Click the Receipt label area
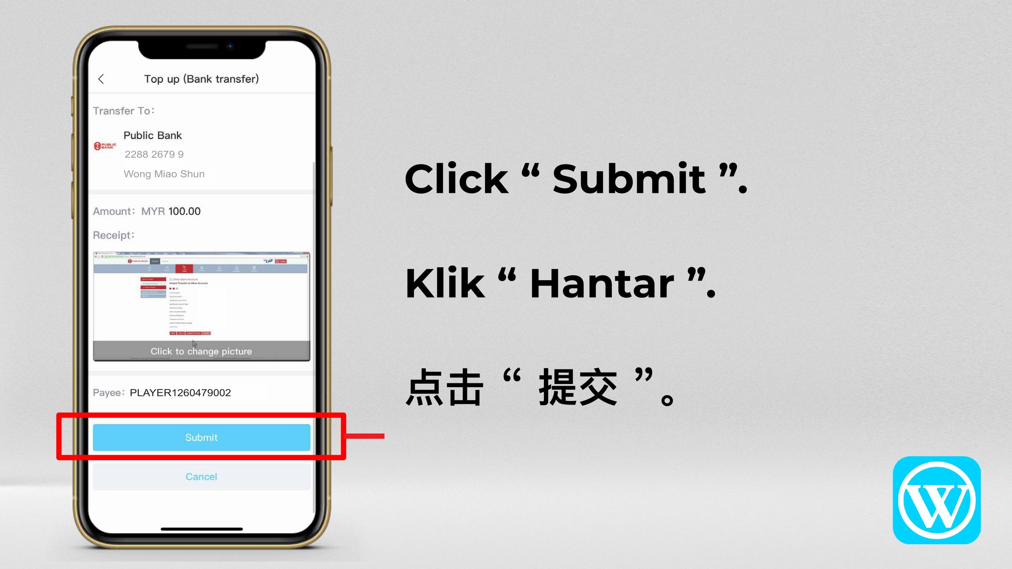1012x569 pixels. [x=115, y=235]
